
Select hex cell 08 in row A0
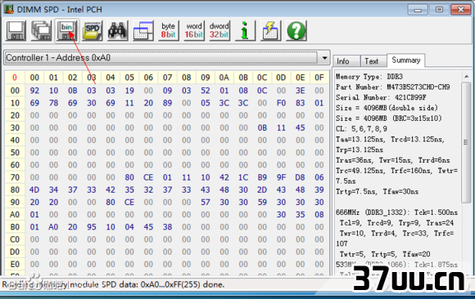tap(319, 214)
